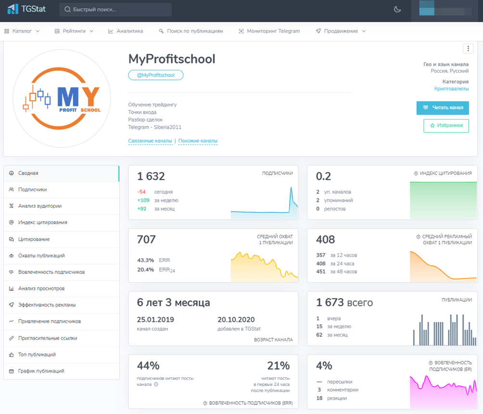Click the user account area in header
The image size is (483, 414).
pyautogui.click(x=445, y=11)
